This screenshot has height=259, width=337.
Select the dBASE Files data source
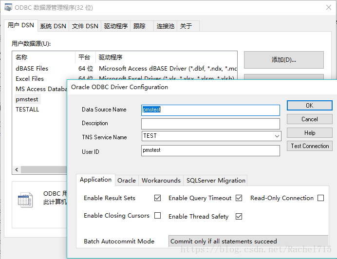point(32,68)
